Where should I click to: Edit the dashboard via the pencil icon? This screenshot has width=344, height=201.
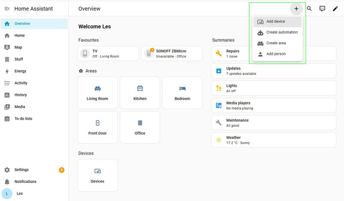335,9
